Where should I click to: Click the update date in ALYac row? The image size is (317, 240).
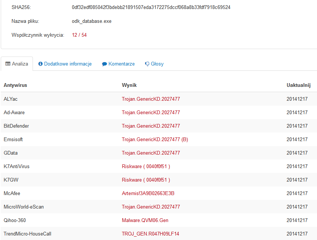[x=297, y=99]
